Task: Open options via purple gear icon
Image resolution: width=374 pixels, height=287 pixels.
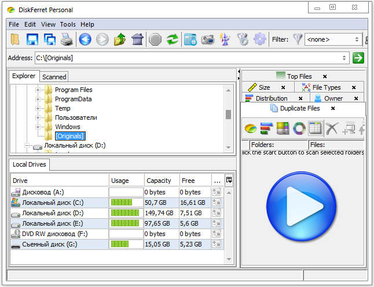Action: [x=260, y=39]
